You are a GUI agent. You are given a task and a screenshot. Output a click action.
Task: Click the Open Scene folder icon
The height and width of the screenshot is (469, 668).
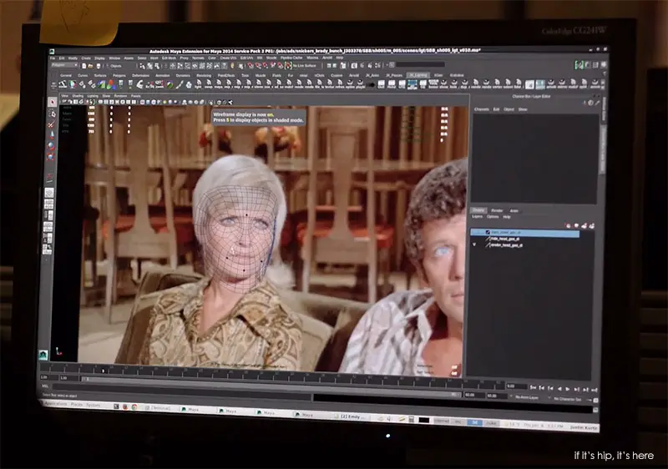(91, 66)
